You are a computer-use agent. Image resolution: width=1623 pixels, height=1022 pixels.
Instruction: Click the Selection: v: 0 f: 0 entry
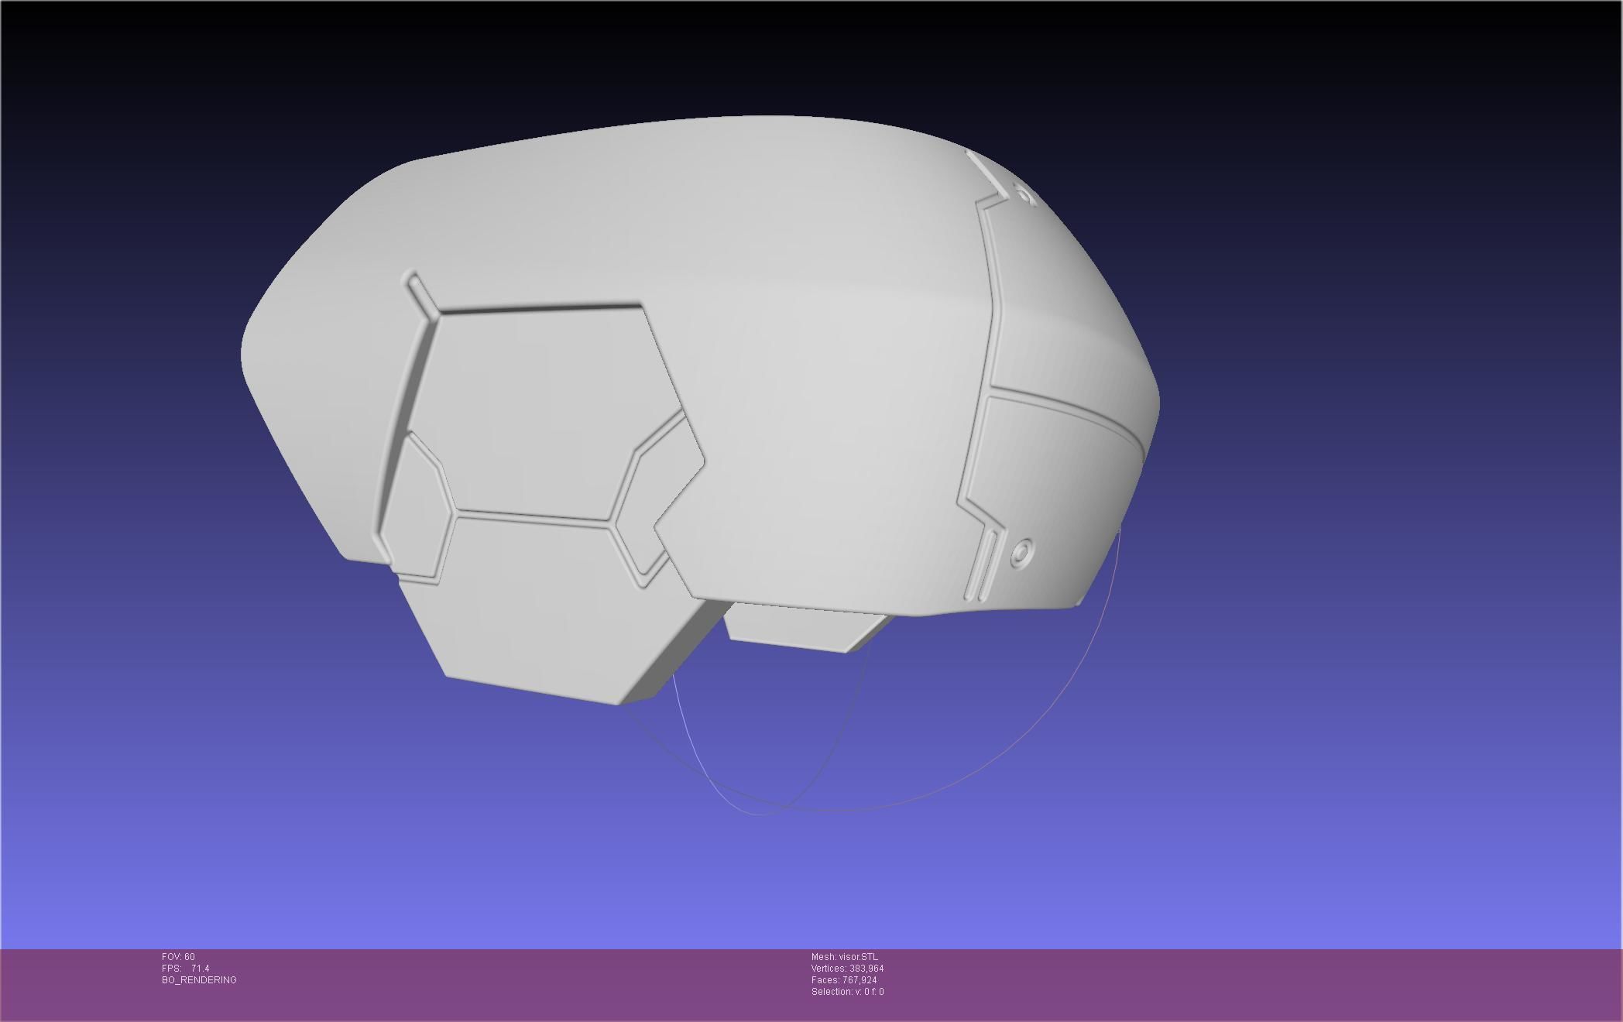pyautogui.click(x=847, y=992)
